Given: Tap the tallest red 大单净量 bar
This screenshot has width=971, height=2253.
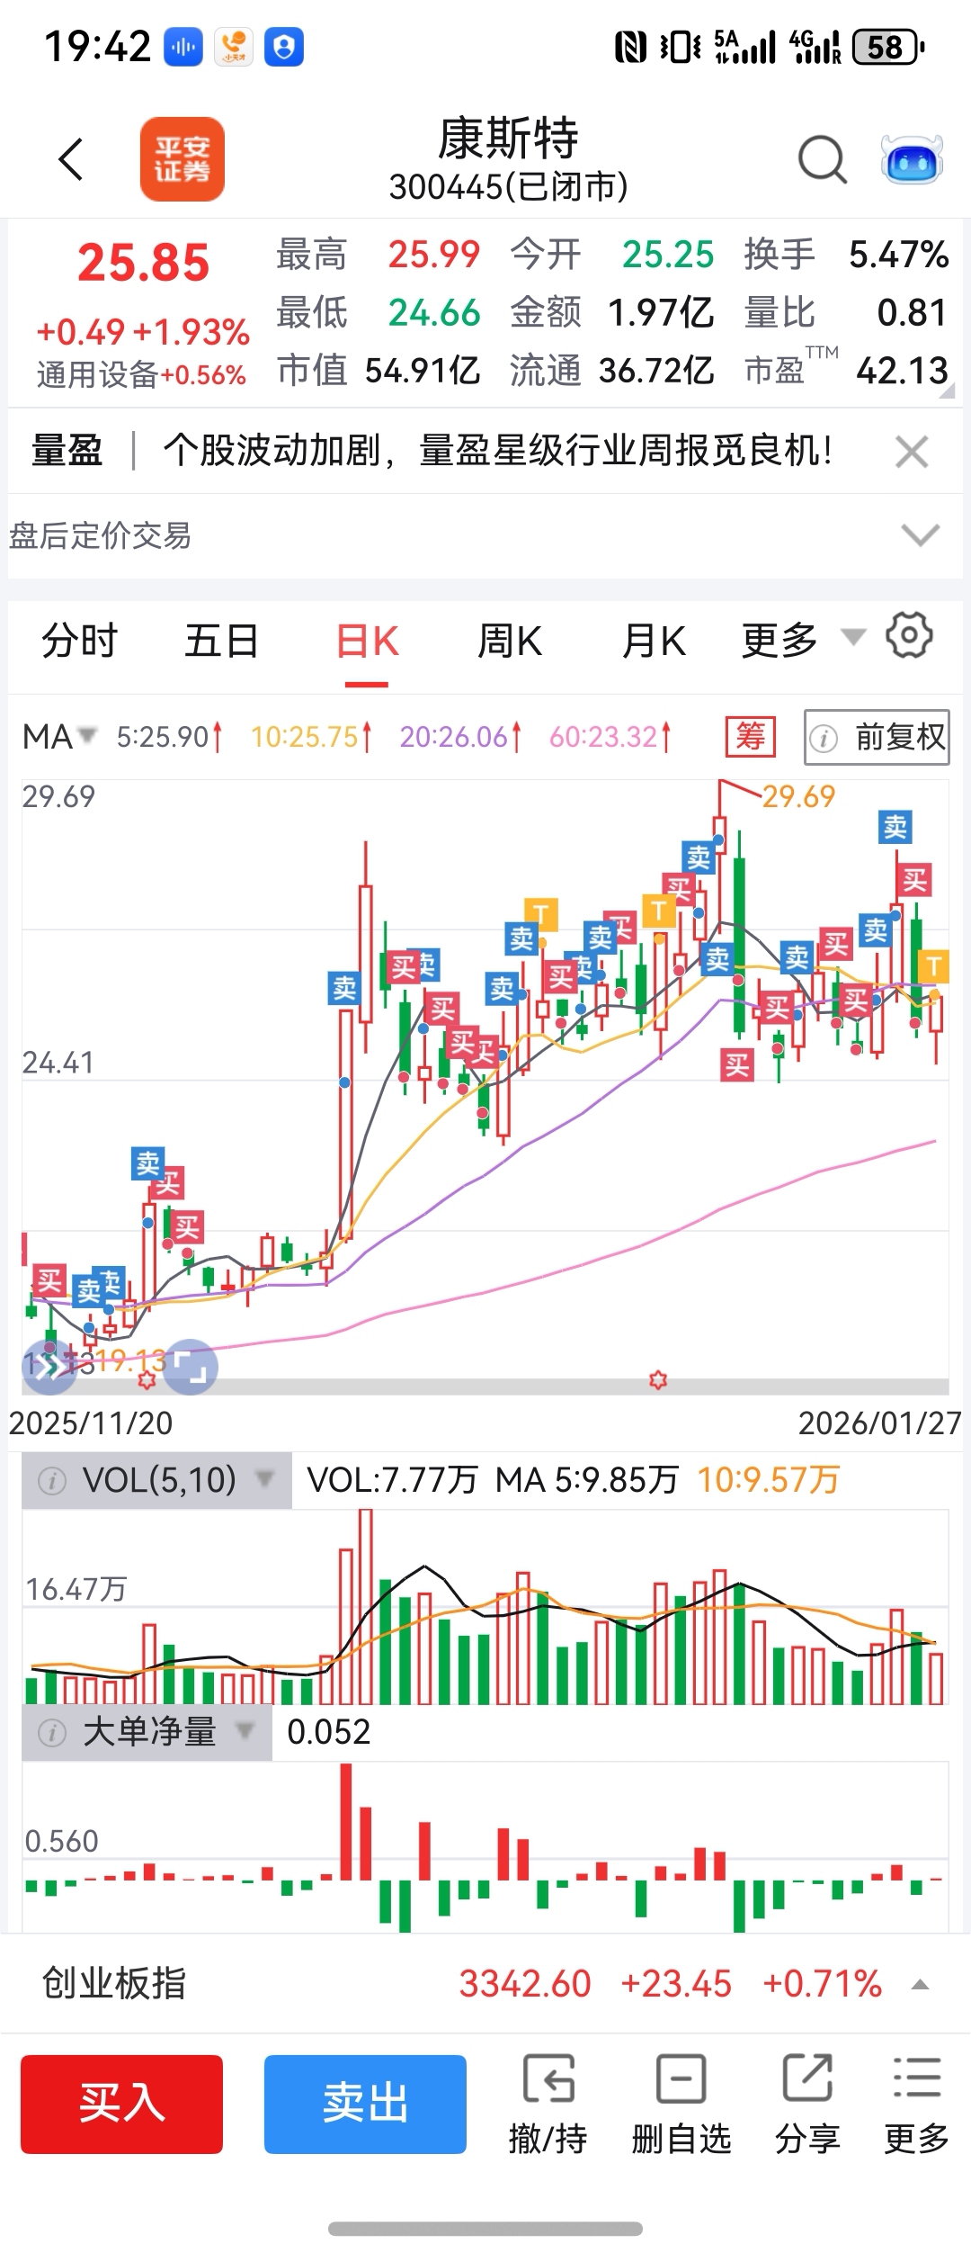Looking at the screenshot, I should tap(346, 1822).
